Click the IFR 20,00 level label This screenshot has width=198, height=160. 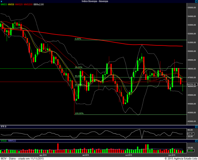190,136
